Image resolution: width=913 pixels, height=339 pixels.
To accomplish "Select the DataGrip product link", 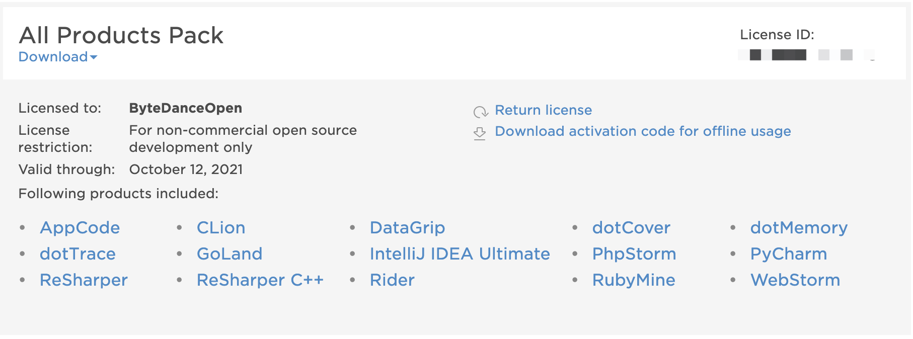I will [x=407, y=228].
